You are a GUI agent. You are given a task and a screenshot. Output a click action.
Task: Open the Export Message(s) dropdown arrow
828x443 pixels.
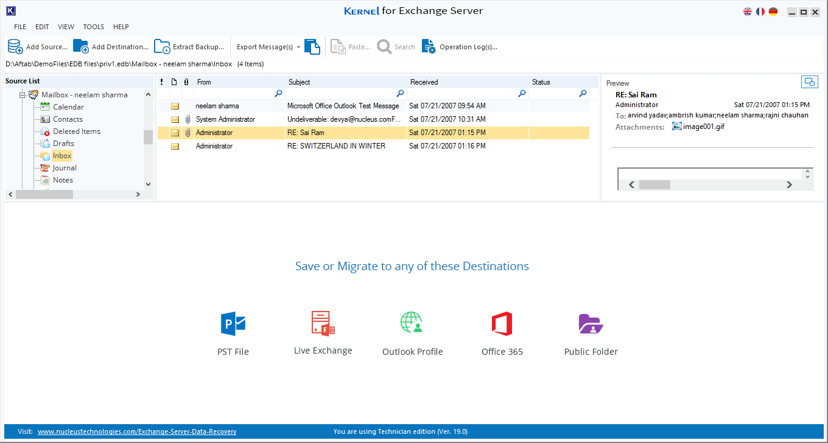[298, 47]
